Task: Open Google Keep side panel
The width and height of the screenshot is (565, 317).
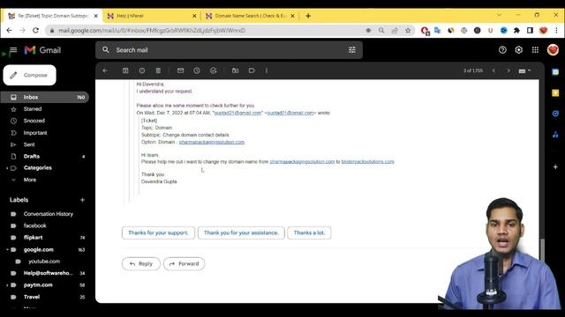Action: [555, 93]
